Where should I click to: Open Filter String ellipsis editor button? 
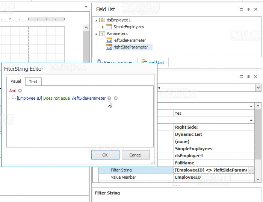point(251,170)
